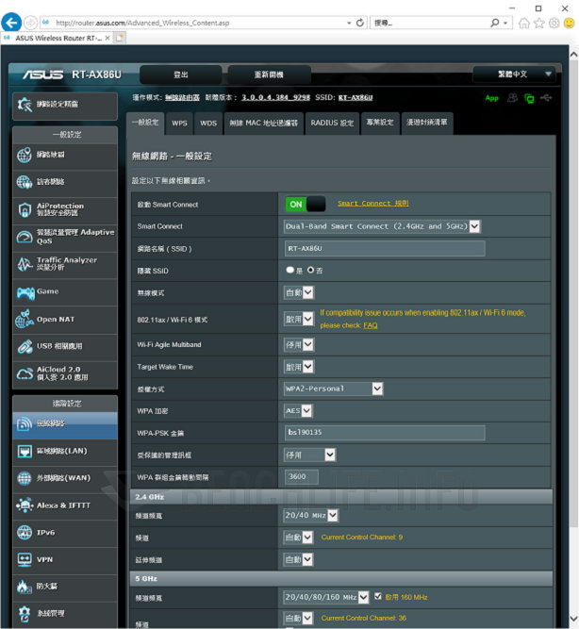This screenshot has width=579, height=629.
Task: Switch to the wireless MAC filter tab
Action: (x=264, y=124)
